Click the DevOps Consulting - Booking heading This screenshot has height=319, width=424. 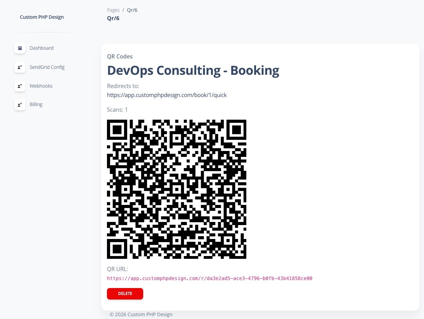[193, 70]
